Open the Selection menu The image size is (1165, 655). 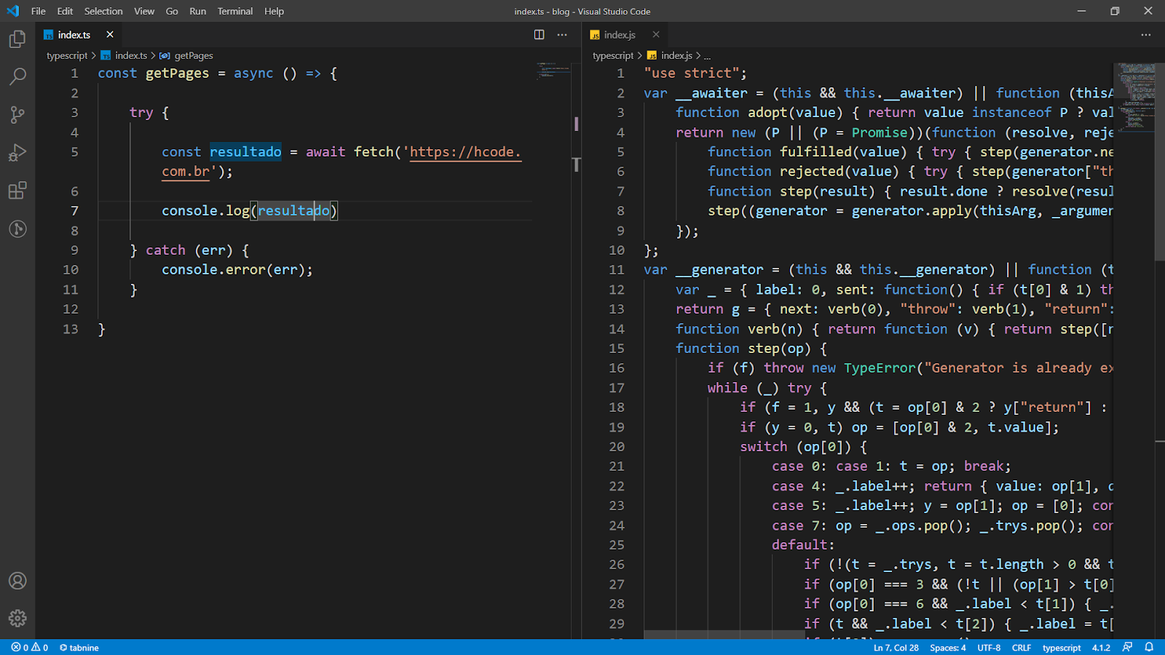[x=103, y=11]
